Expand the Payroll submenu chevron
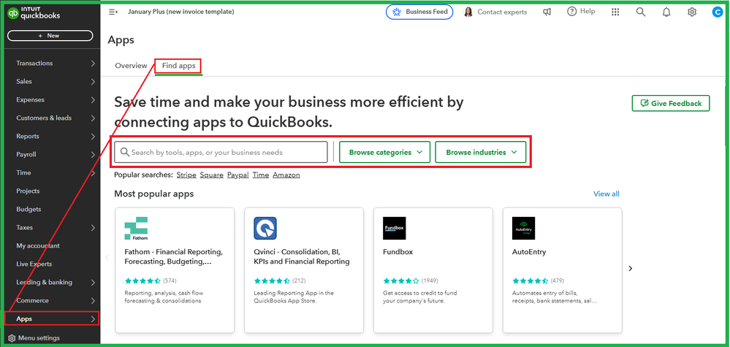 click(x=93, y=154)
